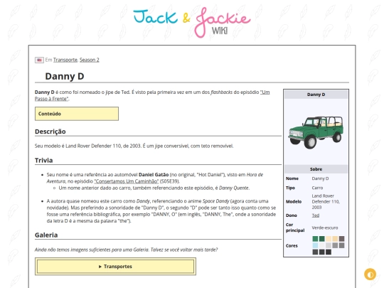The height and width of the screenshot is (288, 384).
Task: Visit Ted's page from the Dono row
Action: [x=316, y=215]
